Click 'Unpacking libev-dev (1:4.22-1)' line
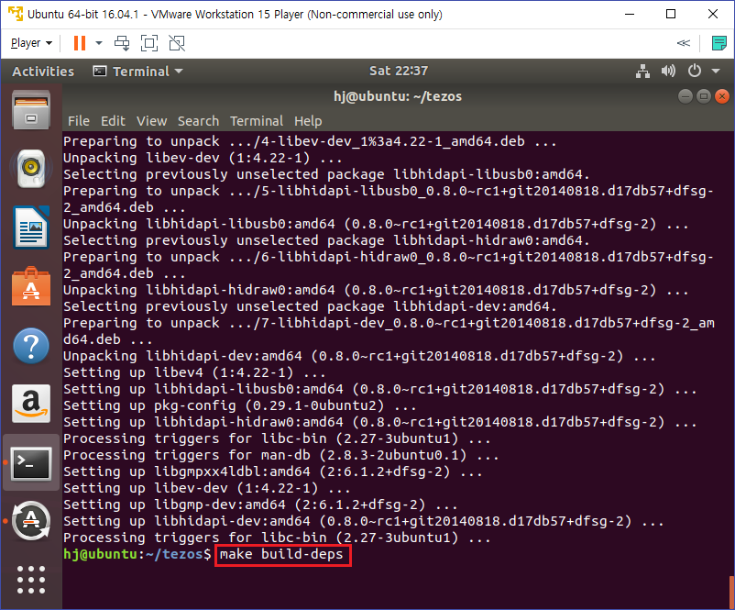 coord(203,158)
